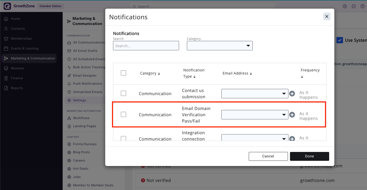367x190 pixels.
Task: Click the GrowthZone logo icon
Action: click(7, 6)
